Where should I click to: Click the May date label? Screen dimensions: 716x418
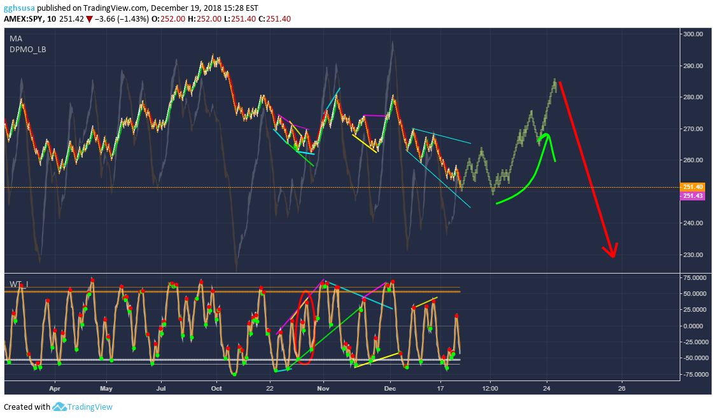(106, 389)
